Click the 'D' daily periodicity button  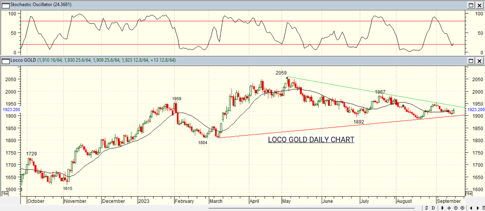[x=433, y=208]
